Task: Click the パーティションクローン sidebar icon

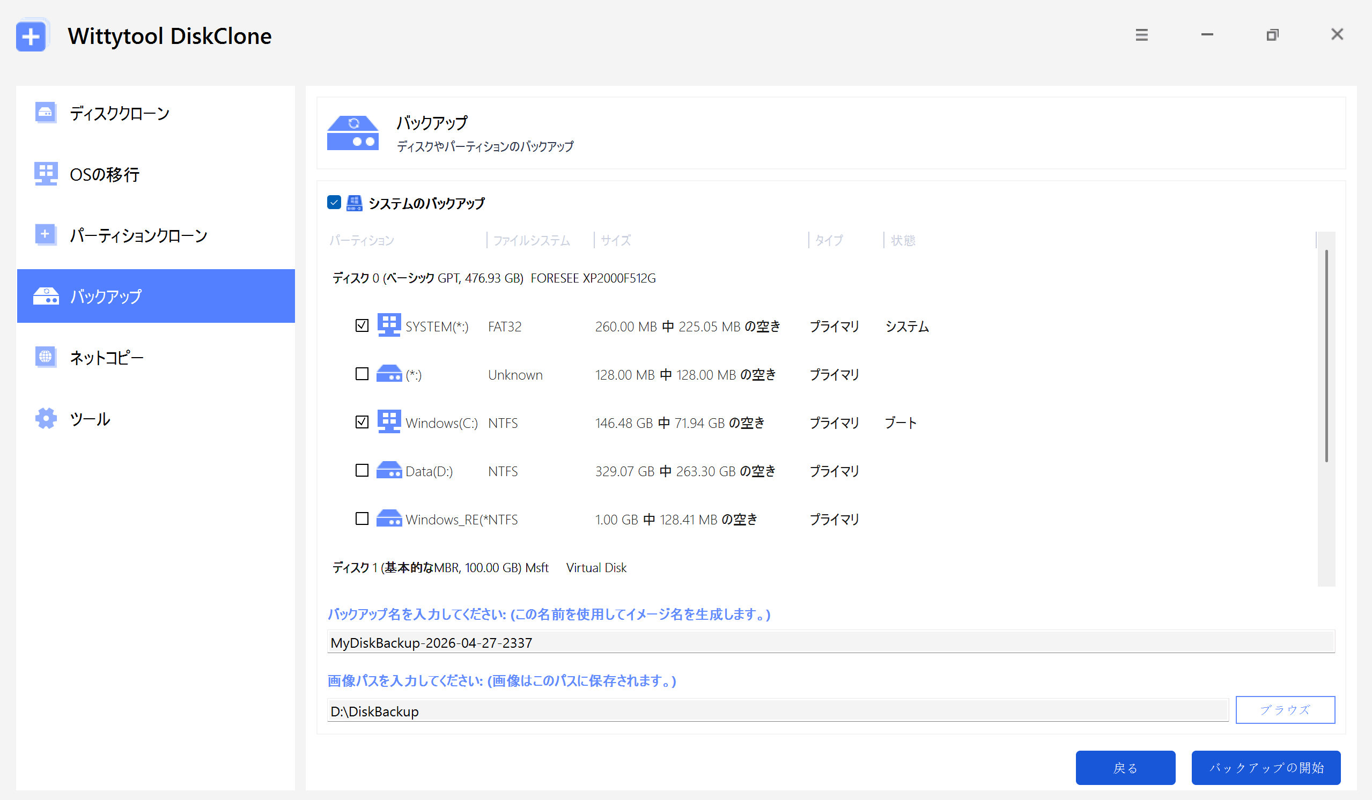Action: pos(46,234)
